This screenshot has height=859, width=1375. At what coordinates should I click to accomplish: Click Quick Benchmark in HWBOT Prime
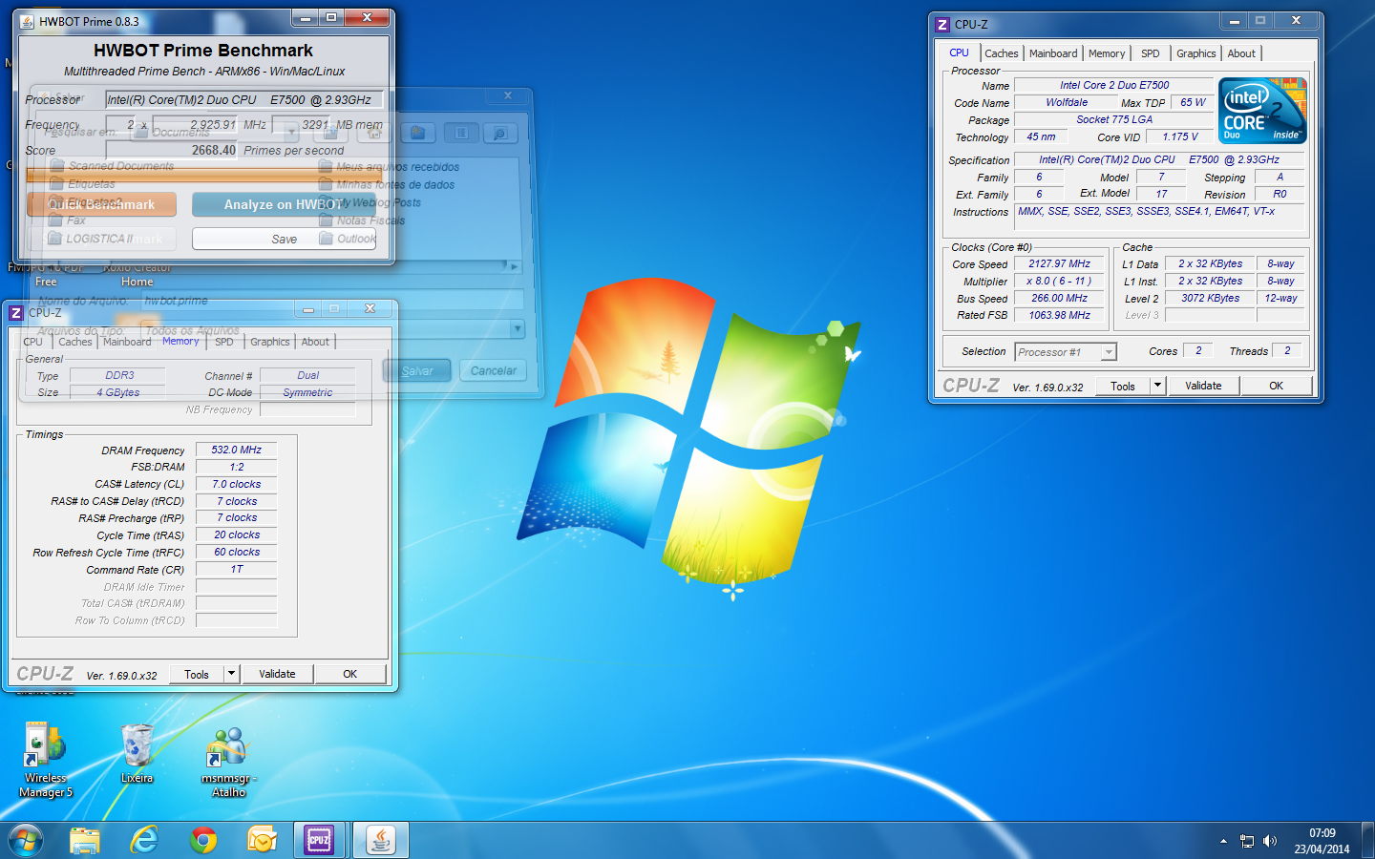(x=101, y=204)
